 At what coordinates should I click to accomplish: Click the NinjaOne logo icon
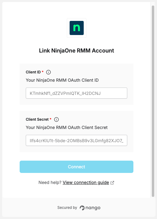click(x=77, y=28)
